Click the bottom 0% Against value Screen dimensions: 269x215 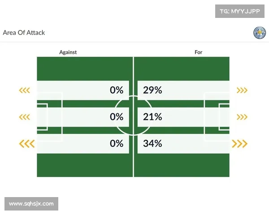[x=117, y=144]
